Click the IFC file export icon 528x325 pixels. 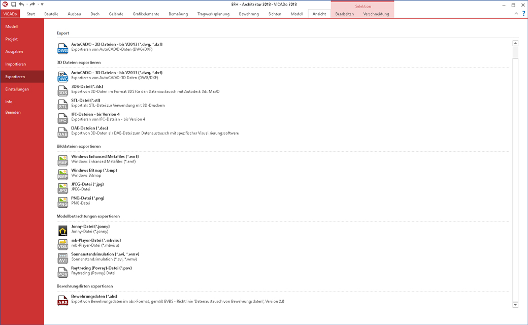62,118
